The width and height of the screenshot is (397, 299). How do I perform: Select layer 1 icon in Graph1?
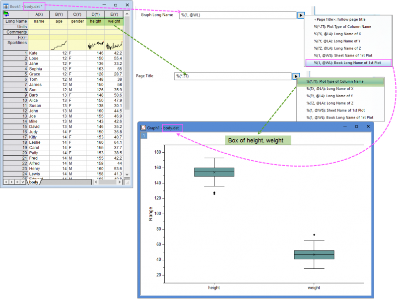pos(144,136)
